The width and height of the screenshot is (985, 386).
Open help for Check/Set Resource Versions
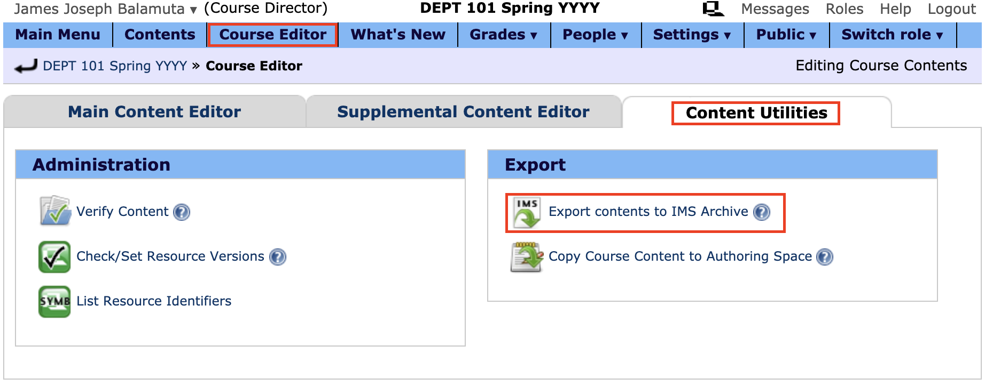point(278,257)
